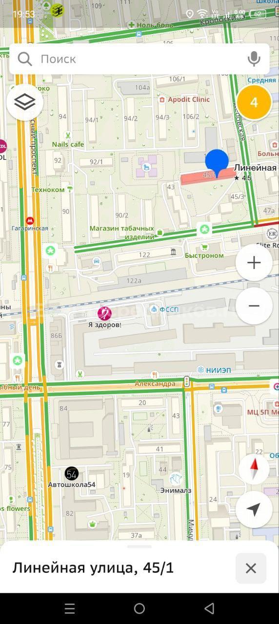Tap the magnifier icon in search bar
This screenshot has width=279, height=624.
click(24, 59)
